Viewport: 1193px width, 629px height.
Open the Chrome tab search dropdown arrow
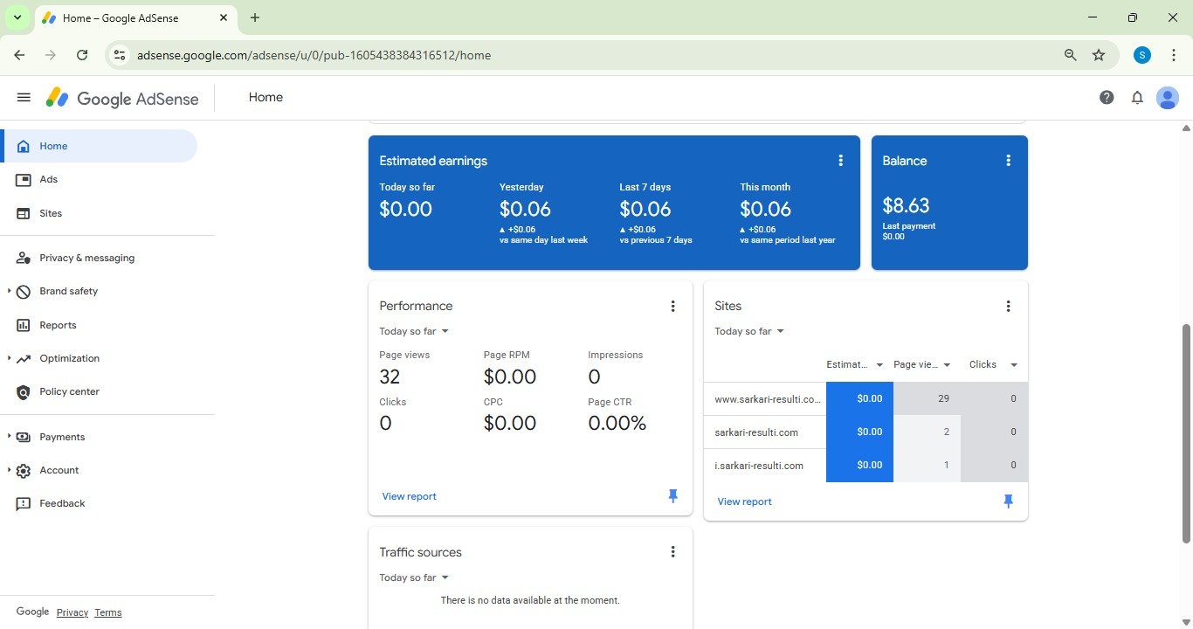(17, 17)
